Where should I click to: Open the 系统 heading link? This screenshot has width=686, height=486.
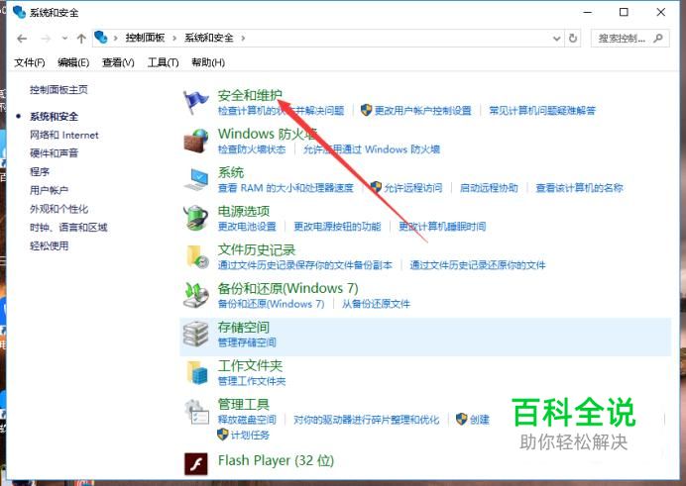(231, 172)
